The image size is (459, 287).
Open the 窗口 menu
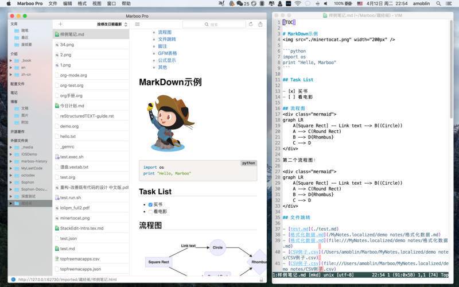pyautogui.click(x=111, y=3)
